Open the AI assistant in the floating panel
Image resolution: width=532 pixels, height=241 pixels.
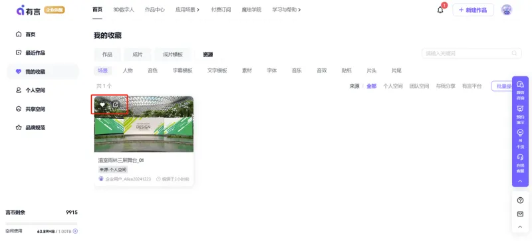point(520,139)
